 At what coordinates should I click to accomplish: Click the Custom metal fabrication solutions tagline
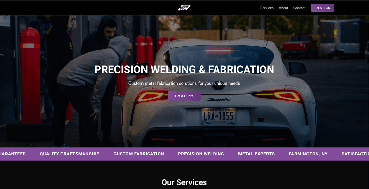(x=184, y=83)
